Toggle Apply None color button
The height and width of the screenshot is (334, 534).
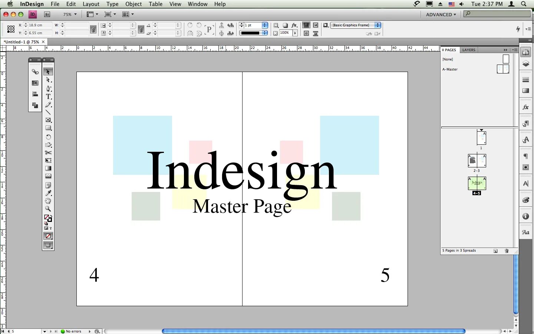(x=48, y=236)
